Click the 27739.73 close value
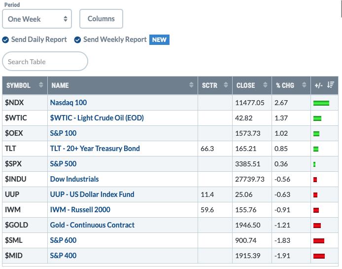The image size is (342, 269). point(250,179)
